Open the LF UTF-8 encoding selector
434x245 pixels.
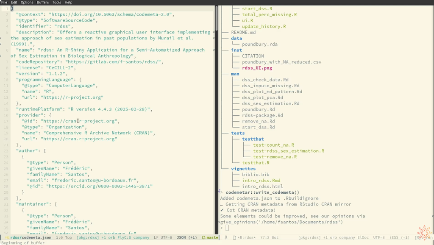coord(163,238)
